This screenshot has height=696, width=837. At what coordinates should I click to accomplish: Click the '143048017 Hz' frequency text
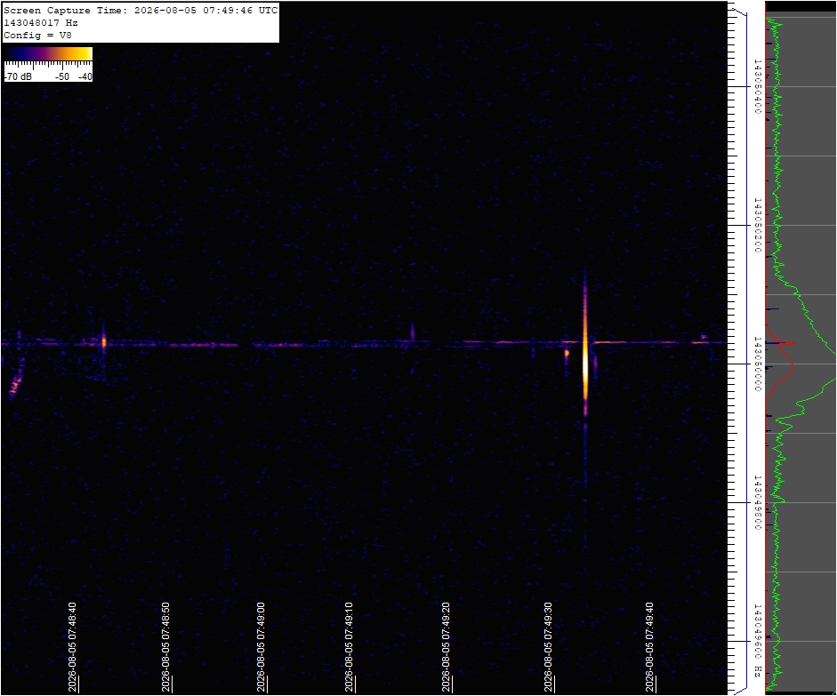(x=41, y=23)
